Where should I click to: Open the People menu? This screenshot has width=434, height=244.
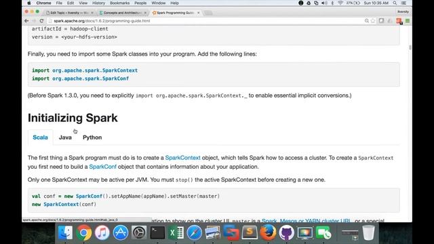pyautogui.click(x=140, y=3)
